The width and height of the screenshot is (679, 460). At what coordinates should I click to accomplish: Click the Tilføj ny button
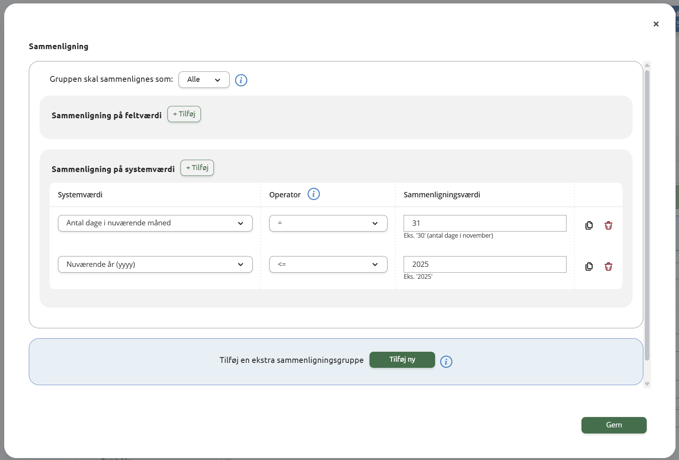402,360
